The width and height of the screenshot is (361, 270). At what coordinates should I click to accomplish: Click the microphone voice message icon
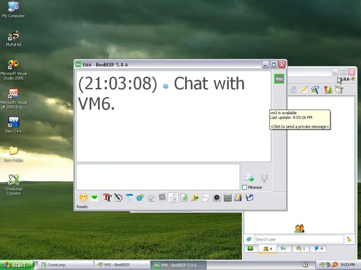[x=264, y=178]
